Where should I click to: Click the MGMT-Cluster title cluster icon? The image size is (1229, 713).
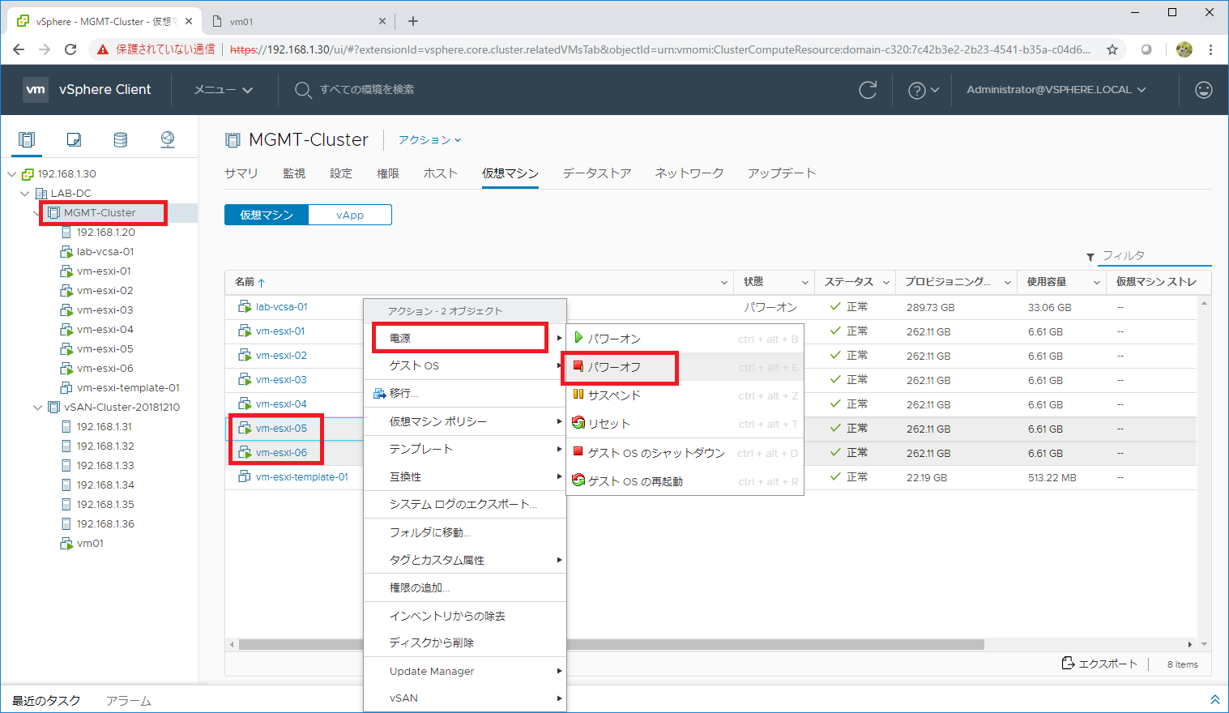tap(233, 140)
